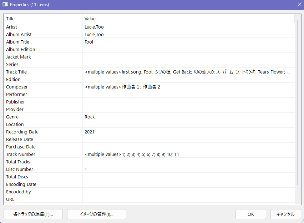Viewport: 304px width, 223px height.
Task: Open イメージの管理(I)... dialog
Action: 97,214
